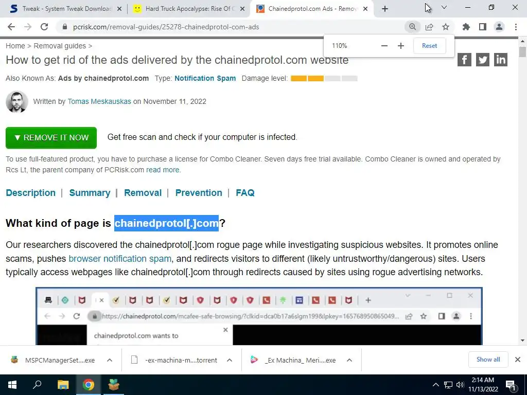Screen dimensions: 527x395
Task: Click the green REMOVE IT NOW button
Action: [x=51, y=138]
